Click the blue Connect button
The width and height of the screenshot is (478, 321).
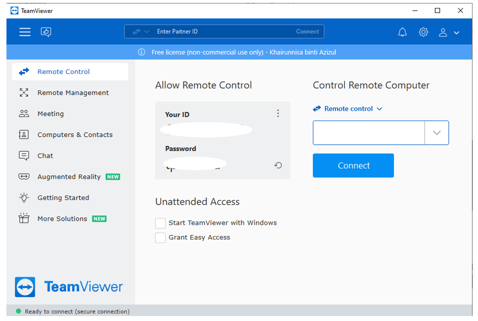pos(353,166)
